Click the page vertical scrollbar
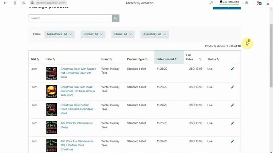Viewport: 273px width, 153px height. [x=271, y=56]
